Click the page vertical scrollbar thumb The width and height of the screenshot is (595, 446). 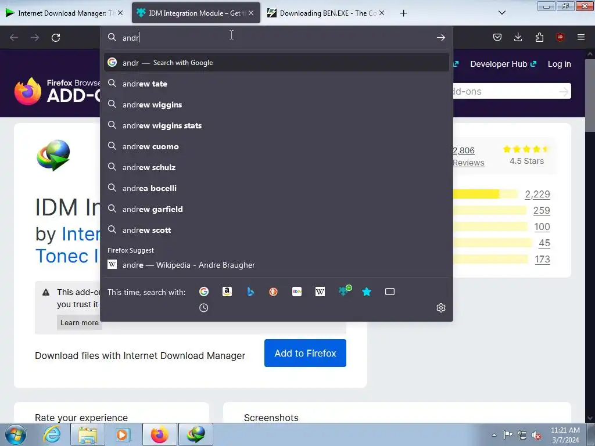point(590,95)
